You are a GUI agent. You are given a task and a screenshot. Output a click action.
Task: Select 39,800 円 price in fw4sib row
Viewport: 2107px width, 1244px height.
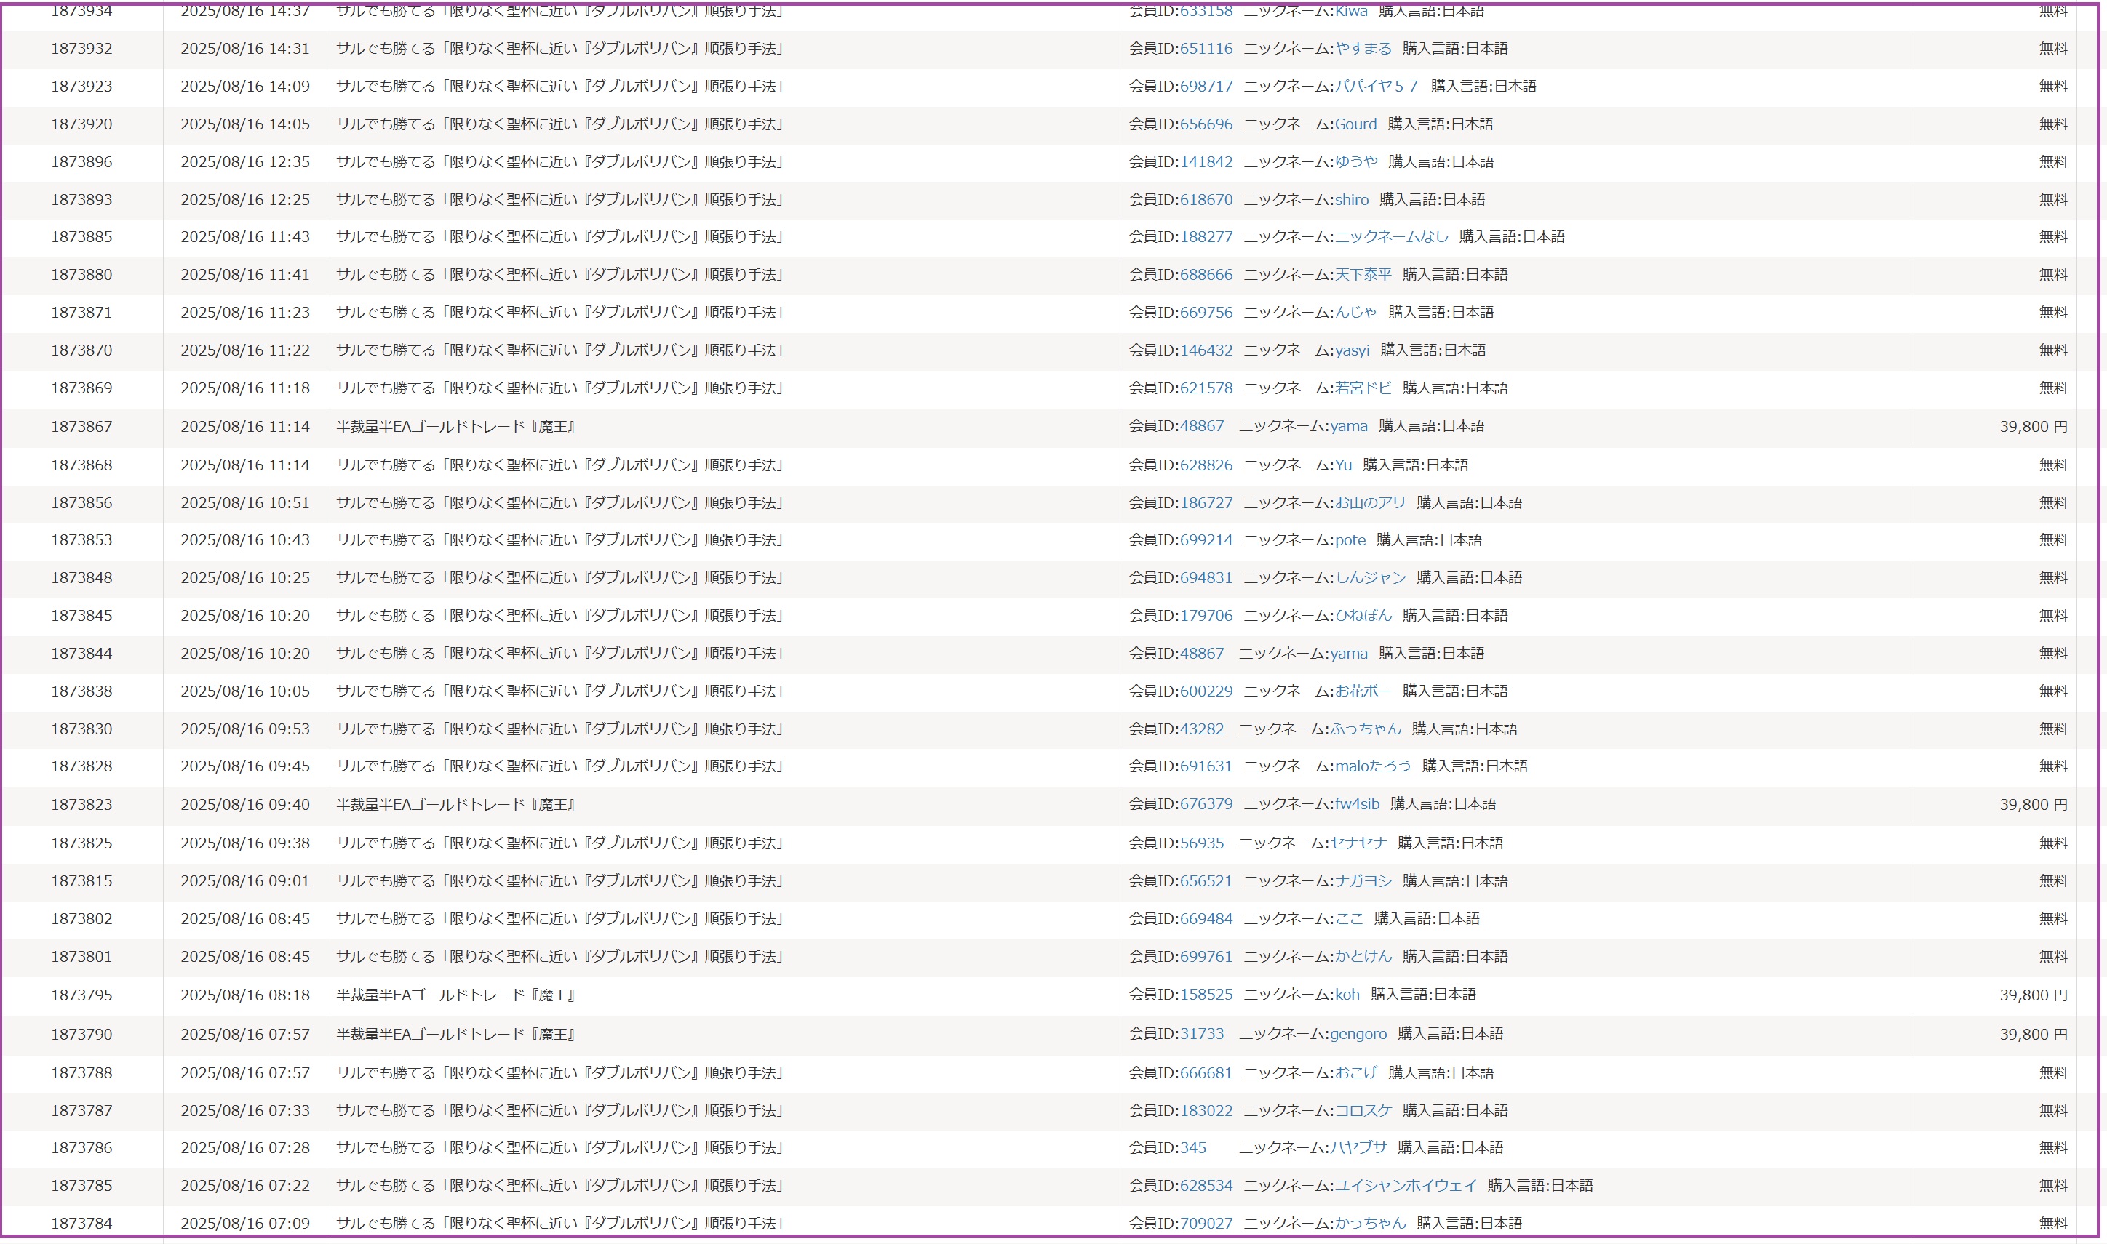(x=2034, y=805)
